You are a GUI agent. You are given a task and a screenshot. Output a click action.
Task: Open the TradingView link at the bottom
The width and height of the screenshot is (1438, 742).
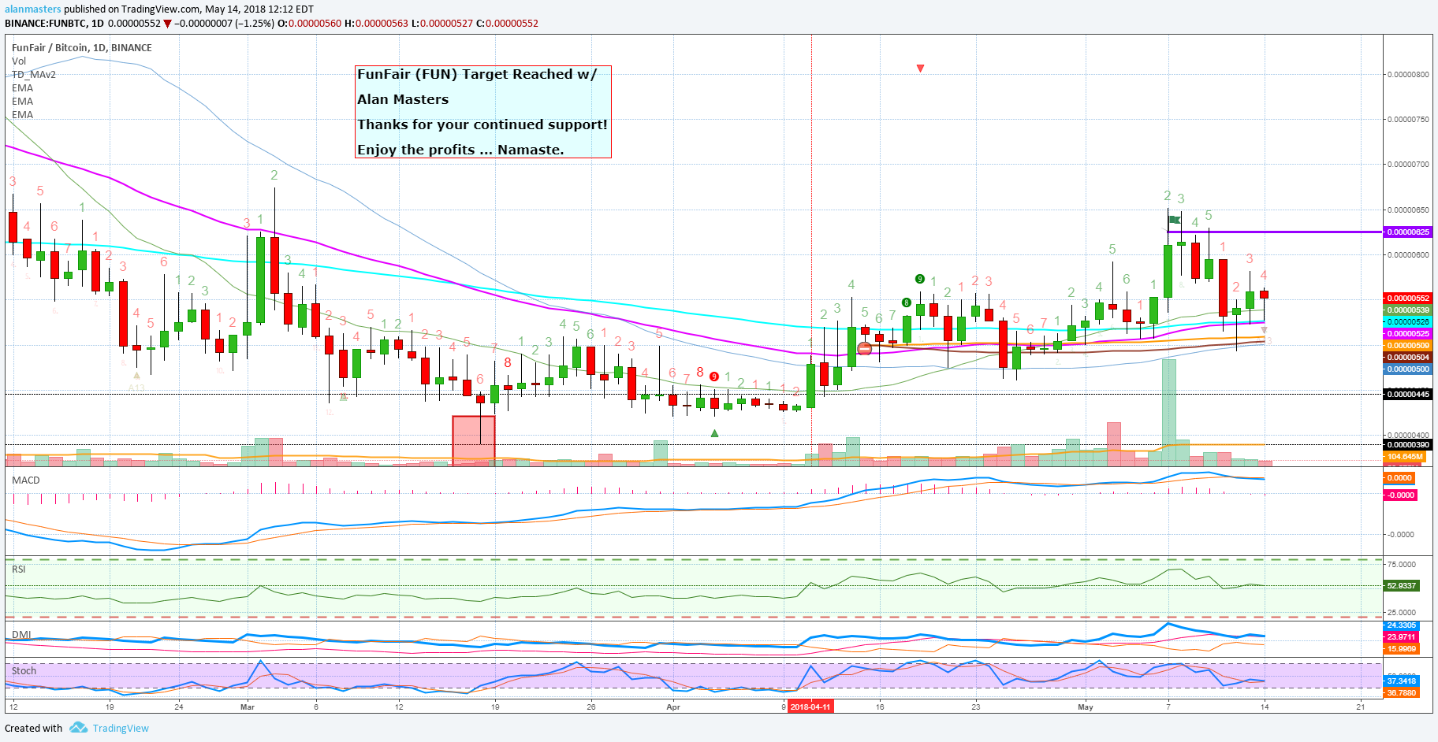tap(121, 729)
